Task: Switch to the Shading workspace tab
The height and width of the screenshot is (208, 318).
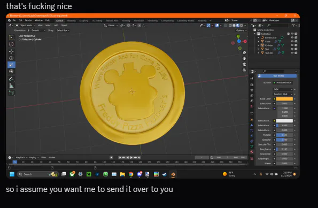Action: 126,21
